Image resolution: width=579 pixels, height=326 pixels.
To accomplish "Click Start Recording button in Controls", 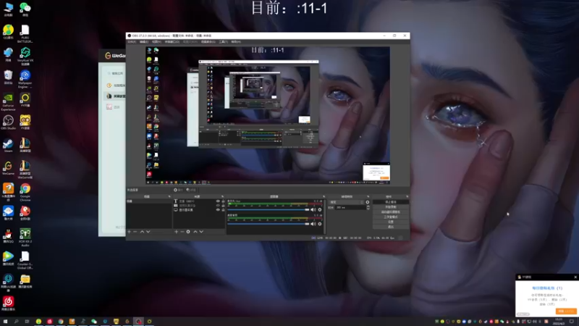I will point(391,207).
